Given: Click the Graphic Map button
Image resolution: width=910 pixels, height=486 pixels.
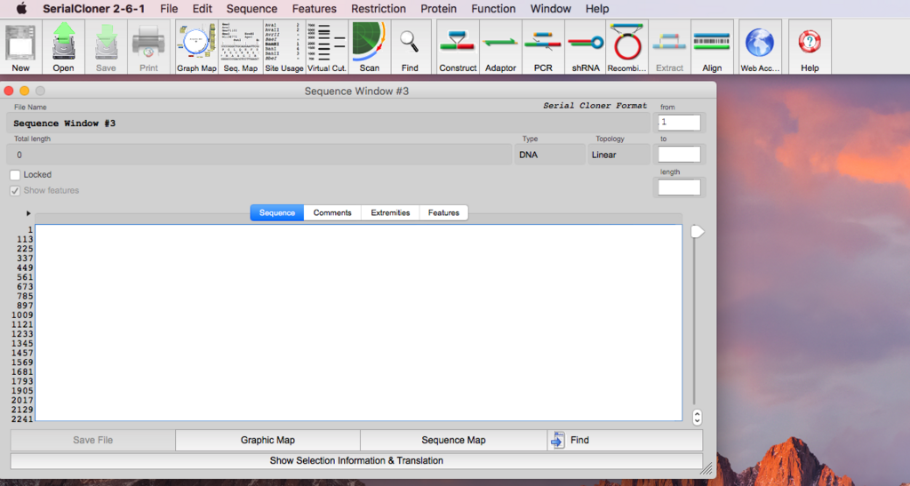Looking at the screenshot, I should point(267,440).
